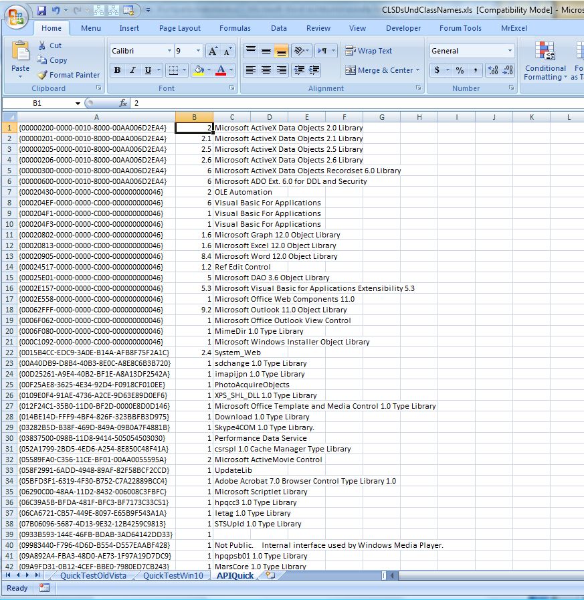Increase the cell indent
Image resolution: width=584 pixels, height=600 pixels.
click(314, 70)
